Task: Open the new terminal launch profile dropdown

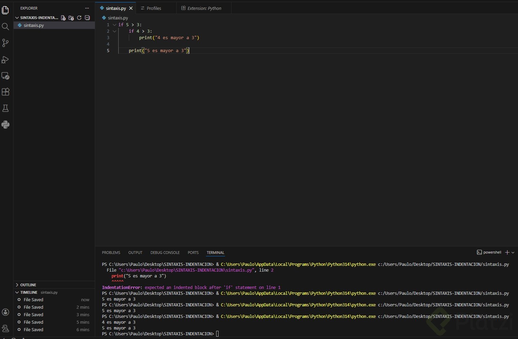Action: [513, 253]
